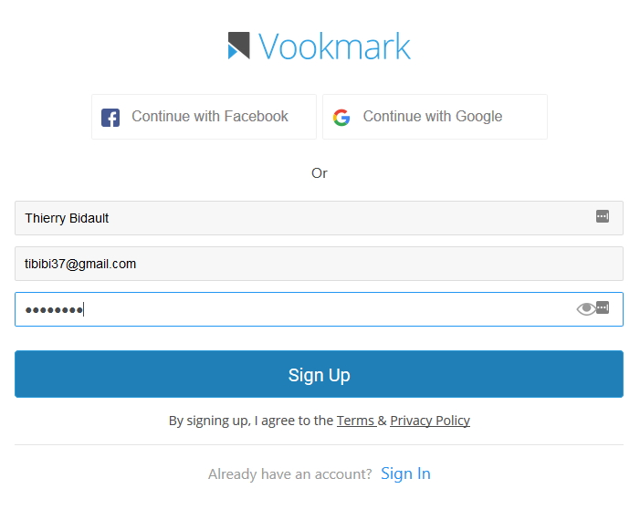Click the Google G logo icon
This screenshot has height=520, width=640.
pos(341,118)
